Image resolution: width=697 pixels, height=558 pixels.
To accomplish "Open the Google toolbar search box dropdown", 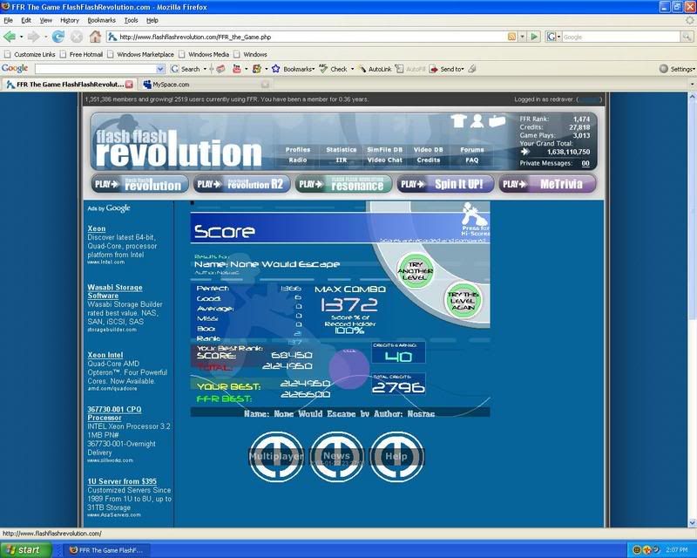I will 161,69.
